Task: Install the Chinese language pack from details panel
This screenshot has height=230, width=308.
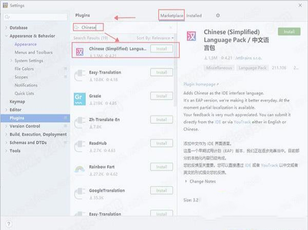Action: click(x=289, y=32)
